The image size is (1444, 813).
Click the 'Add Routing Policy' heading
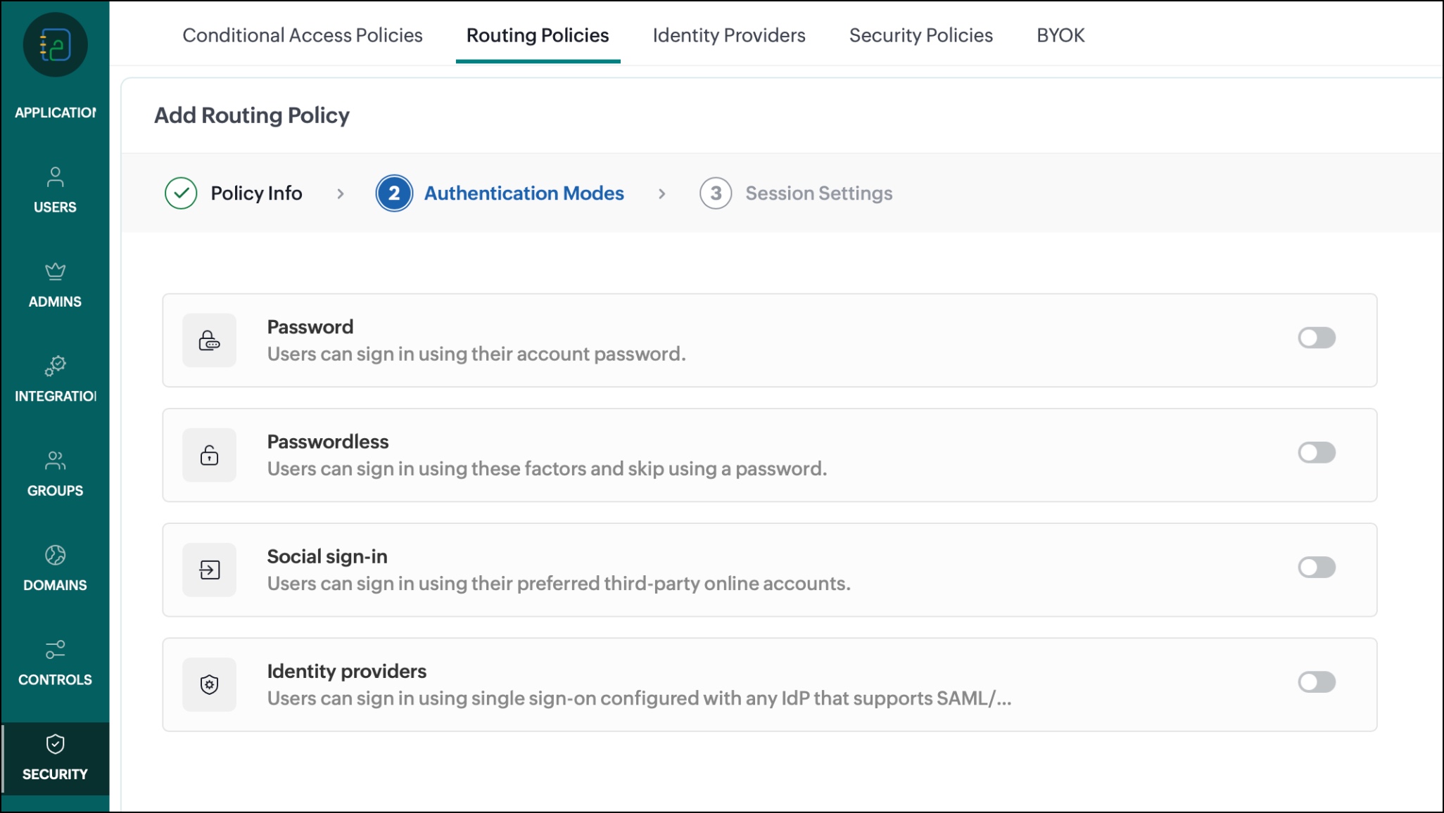pos(252,115)
